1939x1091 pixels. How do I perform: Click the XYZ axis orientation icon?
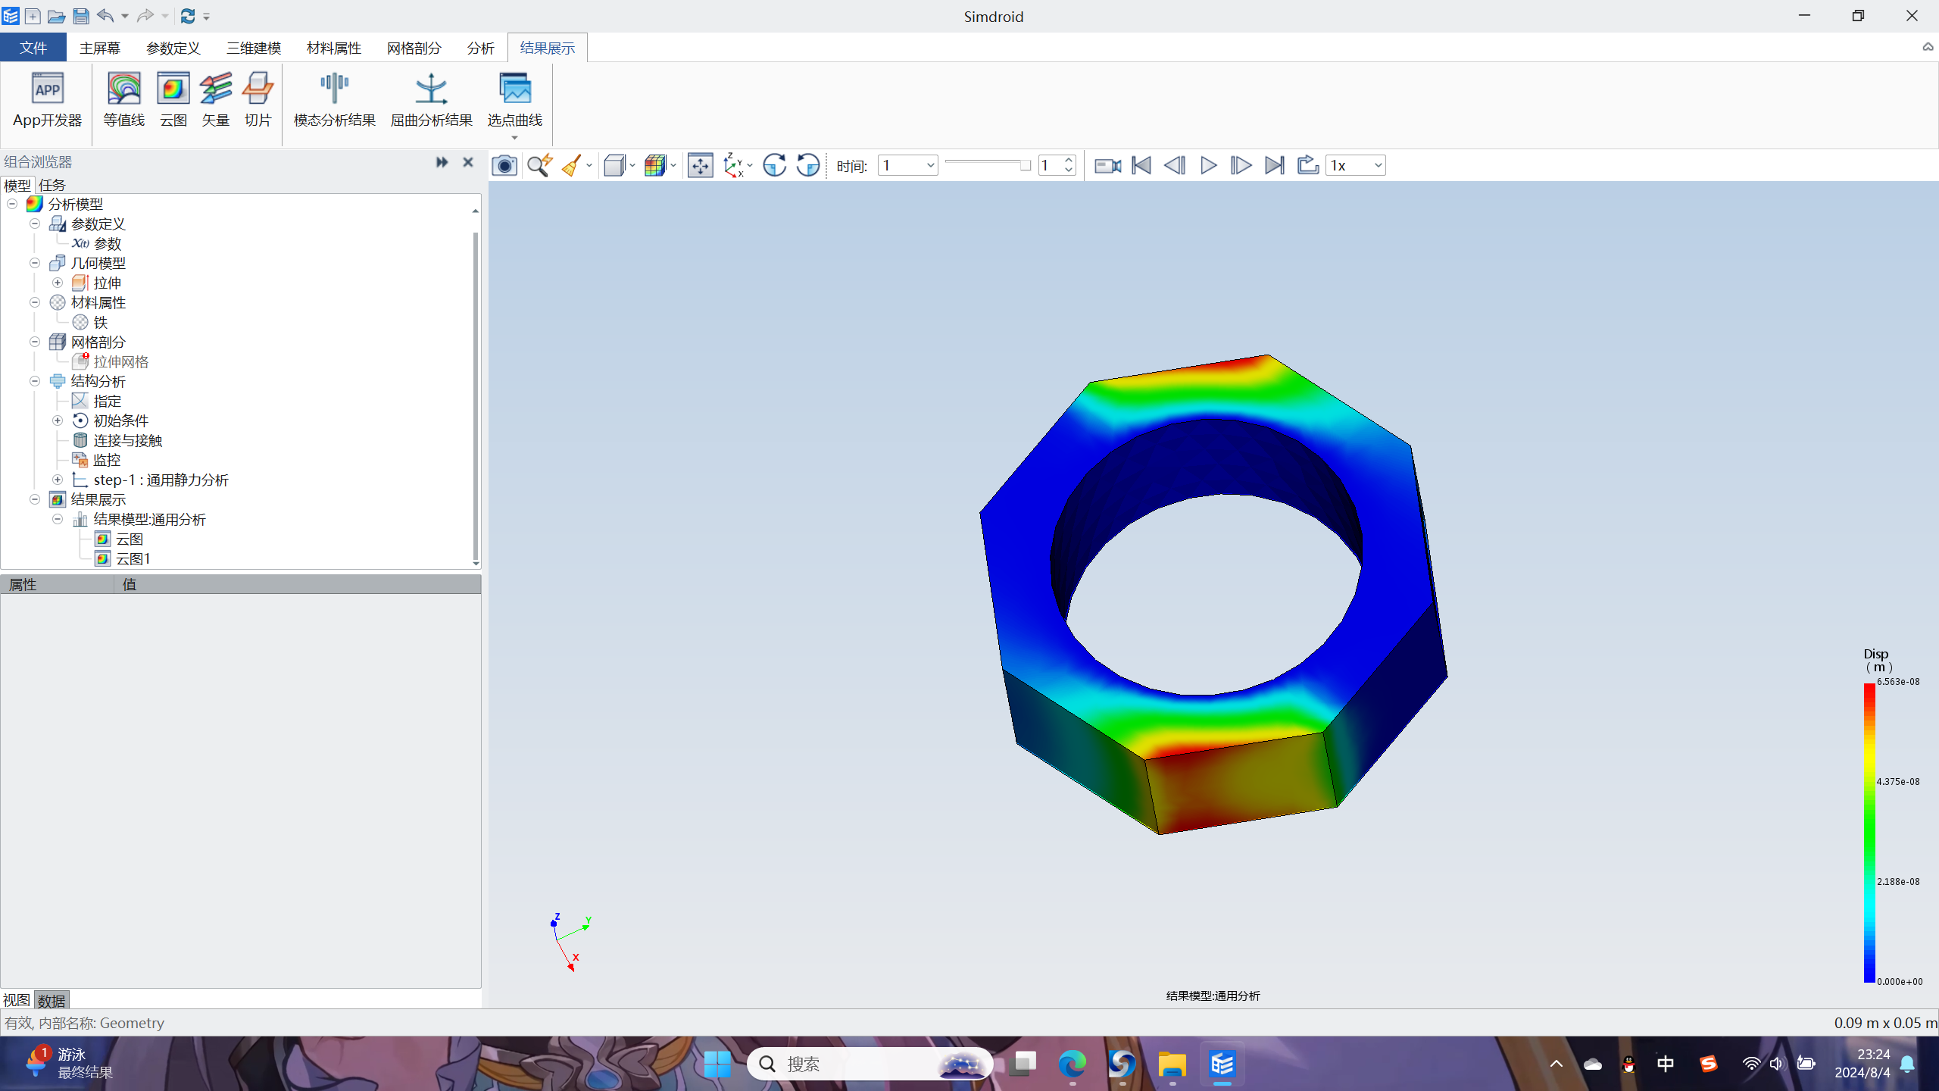[732, 165]
